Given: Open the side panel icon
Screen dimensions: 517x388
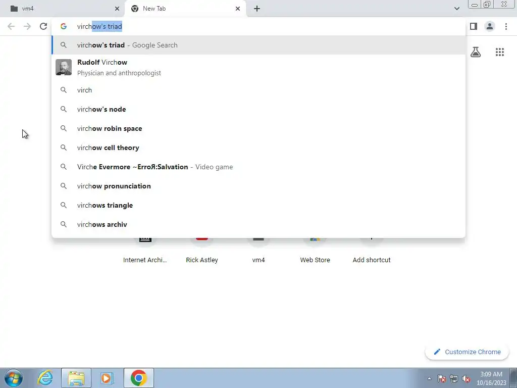Looking at the screenshot, I should tap(474, 26).
